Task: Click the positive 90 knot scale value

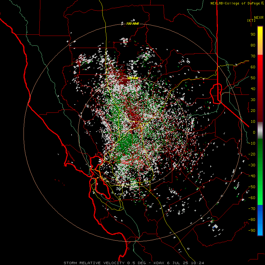Action: [x=253, y=34]
